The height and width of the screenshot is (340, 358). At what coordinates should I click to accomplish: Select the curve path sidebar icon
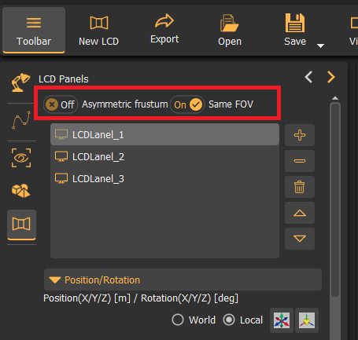point(21,120)
